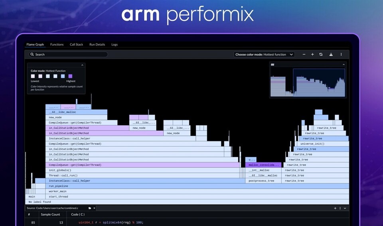Click the splitmix64(rng) code line
The image size is (383, 226).
[111, 222]
